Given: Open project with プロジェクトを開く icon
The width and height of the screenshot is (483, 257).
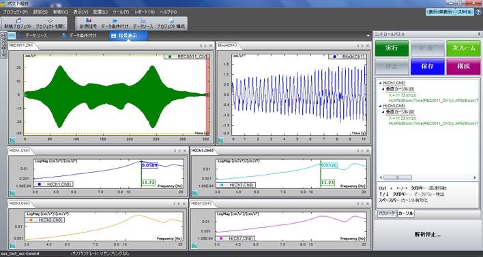Looking at the screenshot, I should 50,24.
